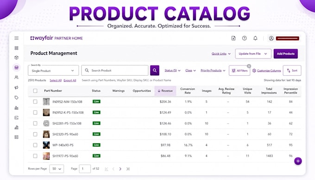Sort by the Revenue column header
The width and height of the screenshot is (315, 180).
point(165,91)
